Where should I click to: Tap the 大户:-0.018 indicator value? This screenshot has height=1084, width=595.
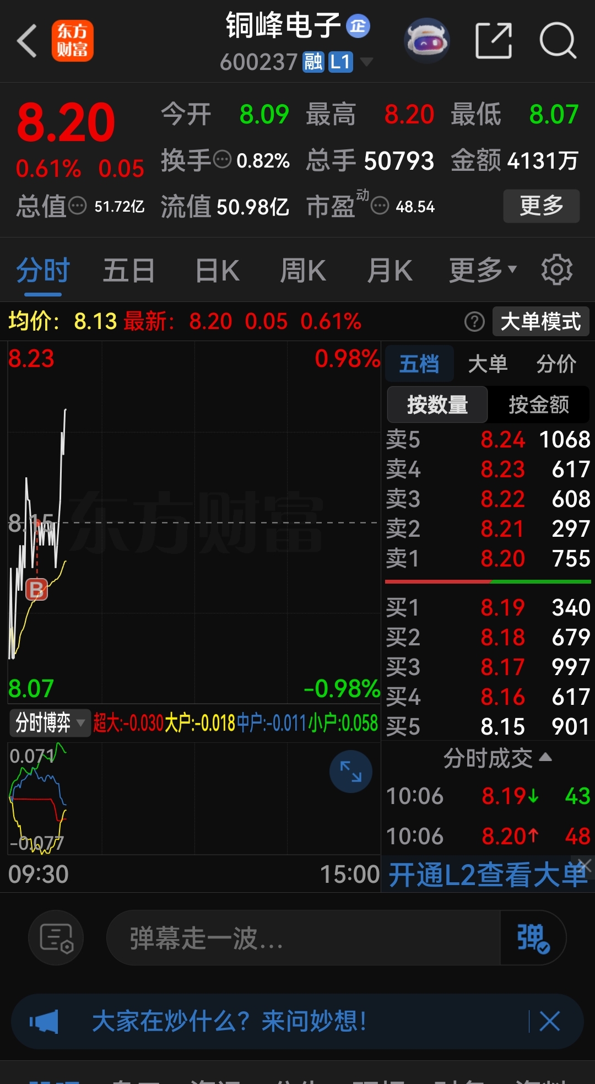tap(200, 722)
